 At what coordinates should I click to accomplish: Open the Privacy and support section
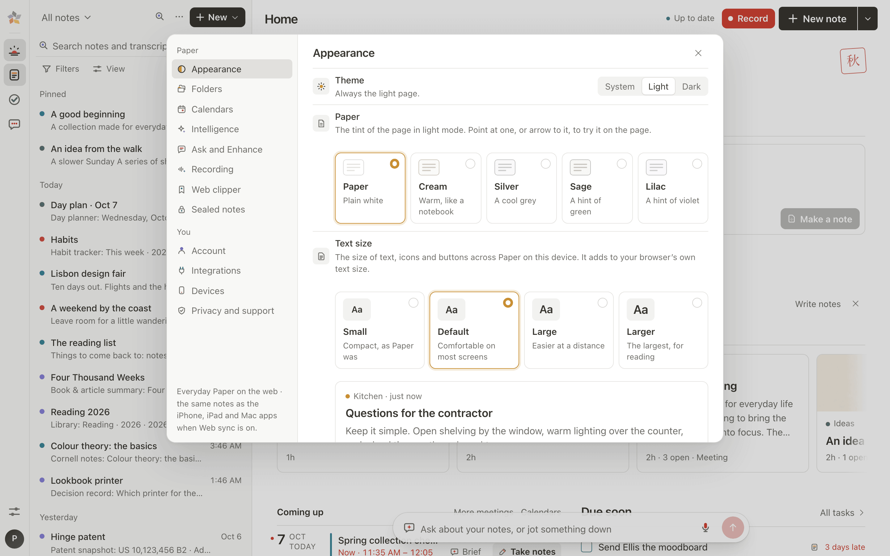(232, 311)
